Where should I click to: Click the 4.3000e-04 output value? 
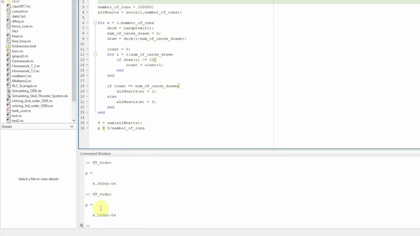click(x=104, y=184)
